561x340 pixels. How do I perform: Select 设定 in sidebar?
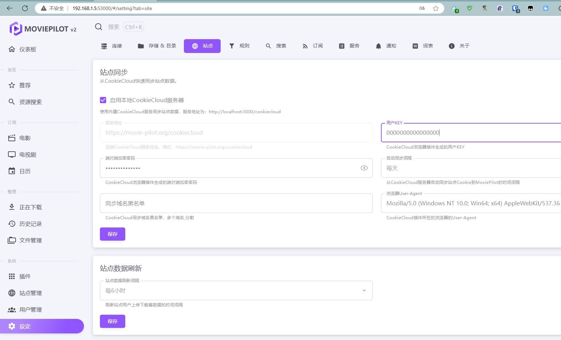(x=42, y=326)
